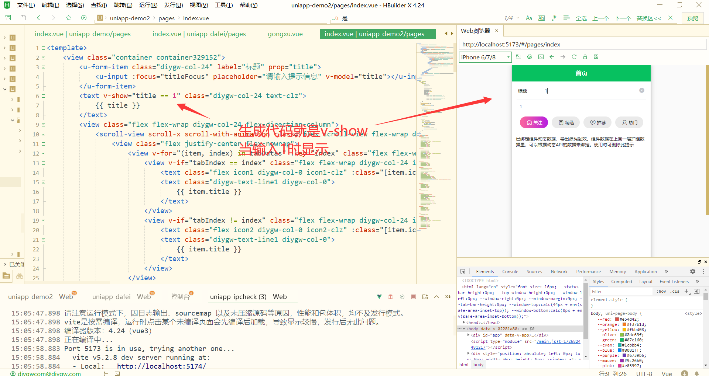
Task: Navigate back in the built-in Web browser
Action: [x=552, y=57]
